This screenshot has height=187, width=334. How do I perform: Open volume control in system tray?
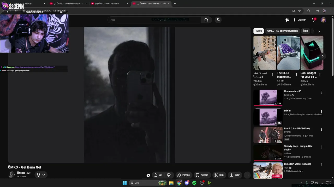[x=317, y=183]
